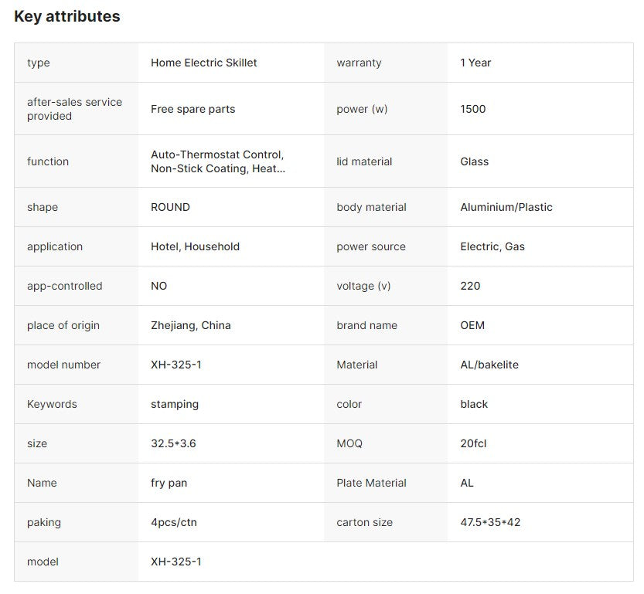The height and width of the screenshot is (594, 644).
Task: Select the AL/bakelite Material value
Action: (x=489, y=365)
